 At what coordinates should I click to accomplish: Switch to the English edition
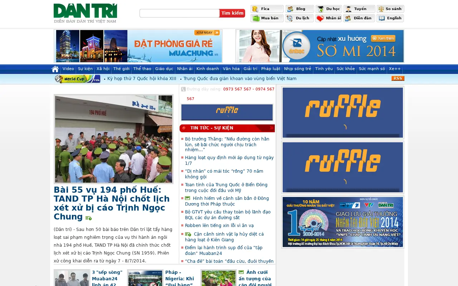coord(390,18)
